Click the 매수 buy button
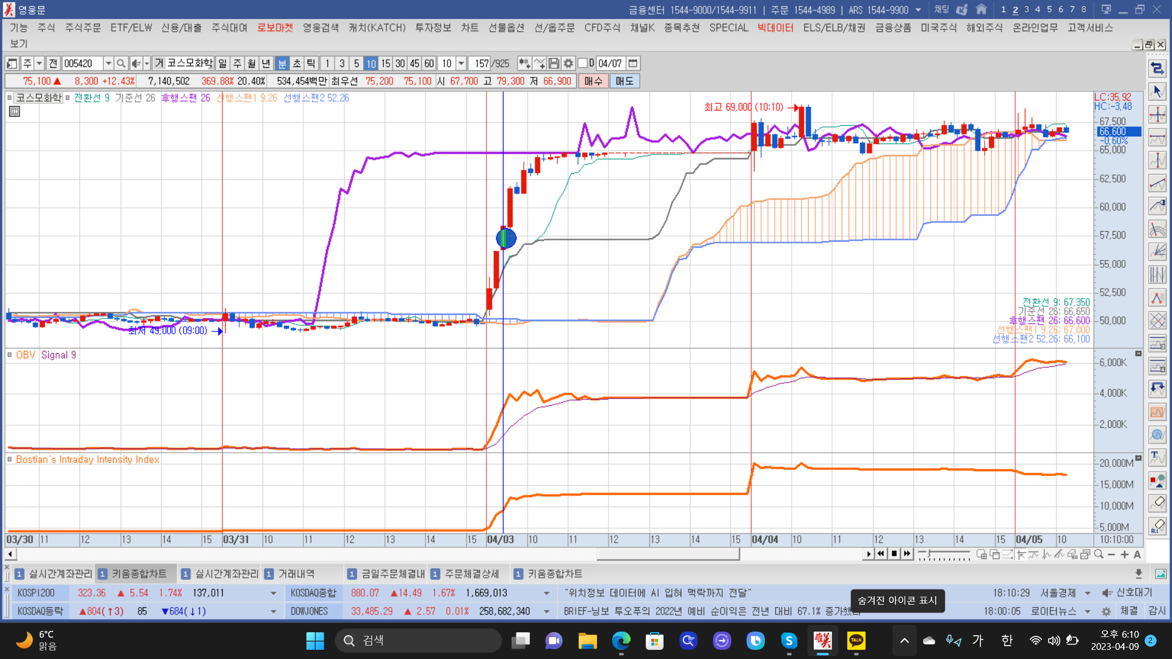Screen dimensions: 1172x659 (x=593, y=81)
